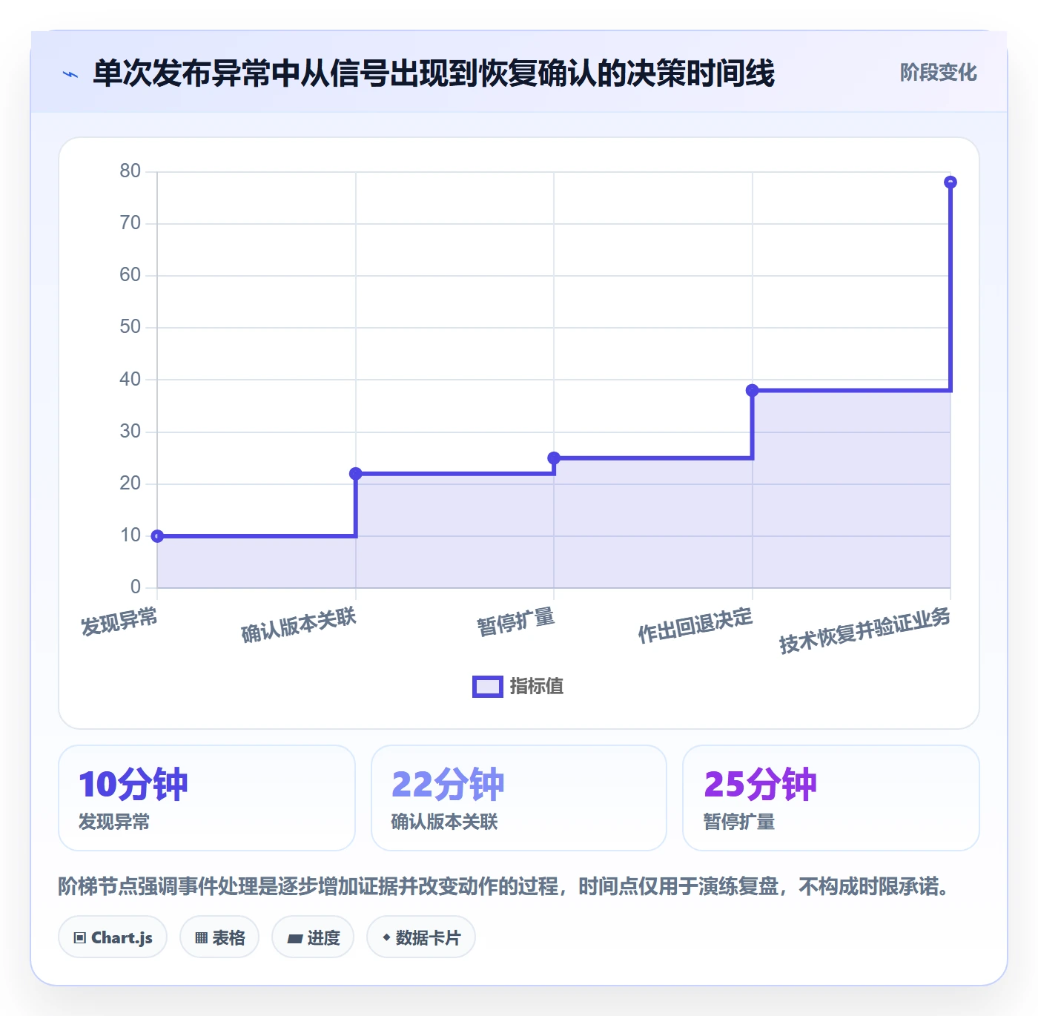Click the 确认版本关联 x-axis label
The height and width of the screenshot is (1016, 1038).
[x=299, y=625]
